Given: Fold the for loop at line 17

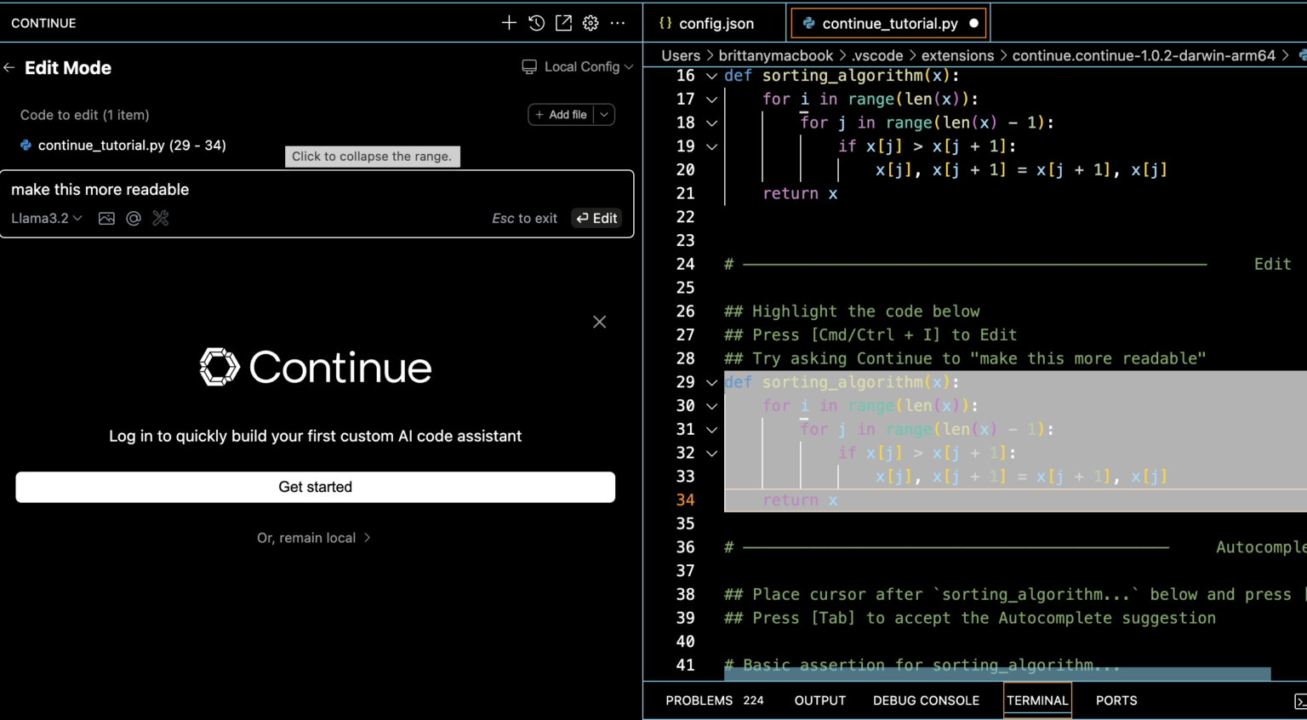Looking at the screenshot, I should 712,100.
